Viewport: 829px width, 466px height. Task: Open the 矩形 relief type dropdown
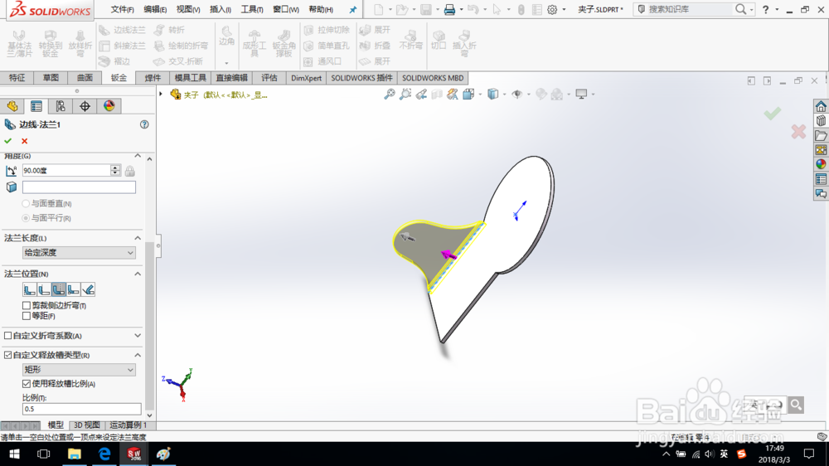pos(79,370)
